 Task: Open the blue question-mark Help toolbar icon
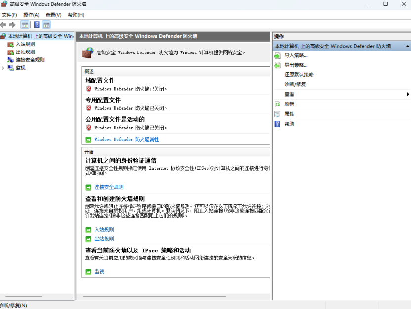tap(37, 25)
